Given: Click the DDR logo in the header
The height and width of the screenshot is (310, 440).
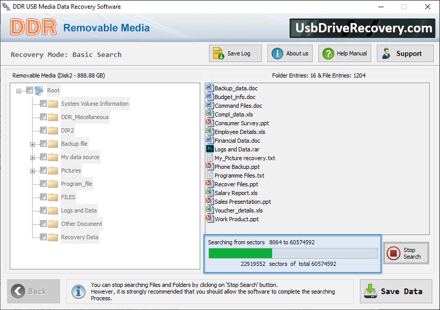Looking at the screenshot, I should (33, 27).
